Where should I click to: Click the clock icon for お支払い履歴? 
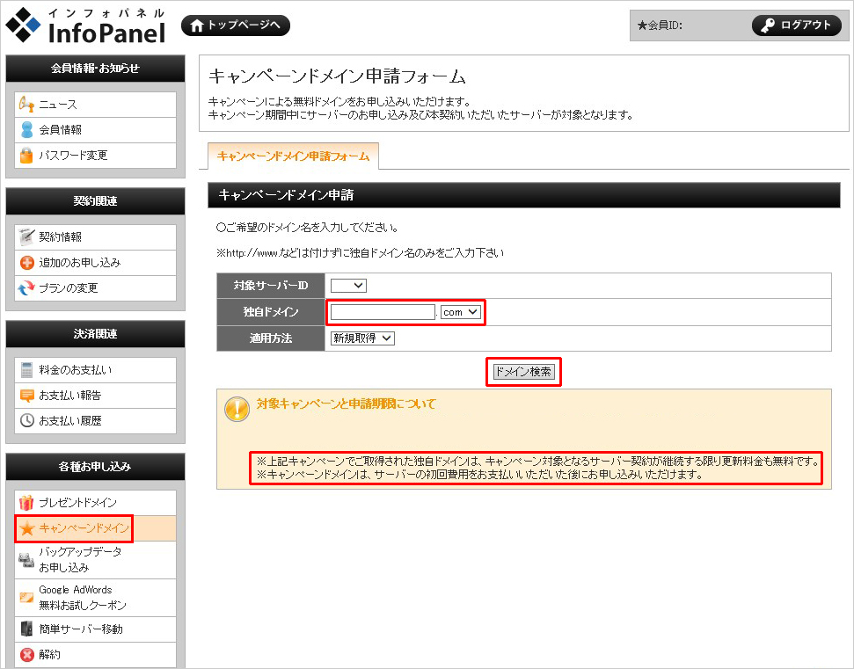[26, 421]
